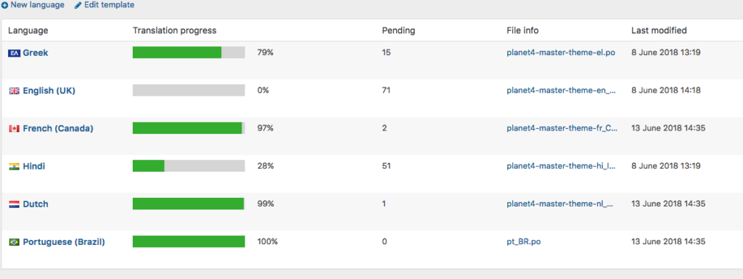Image resolution: width=743 pixels, height=279 pixels.
Task: Click the Brazil flag icon
Action: [x=15, y=242]
